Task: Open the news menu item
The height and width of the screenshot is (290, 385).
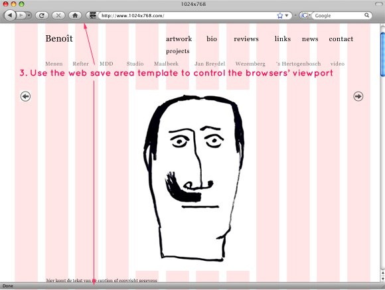Action: tap(310, 38)
